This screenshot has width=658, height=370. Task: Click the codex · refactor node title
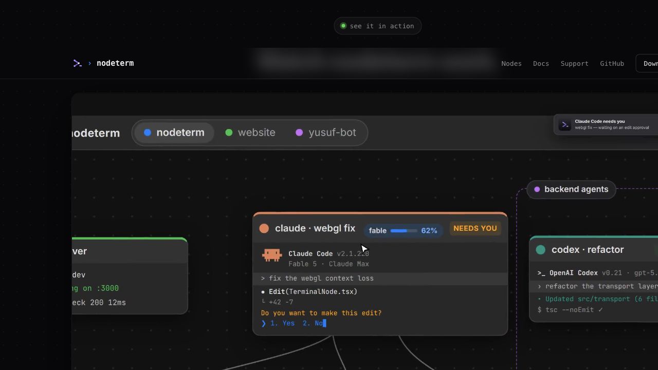point(588,250)
